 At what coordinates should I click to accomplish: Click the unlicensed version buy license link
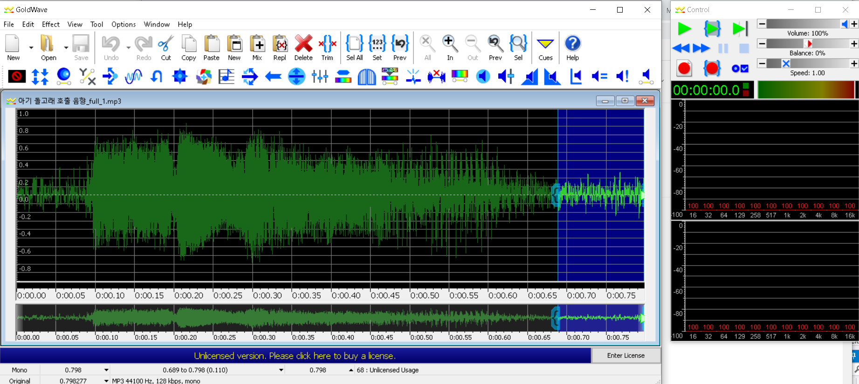coord(295,356)
